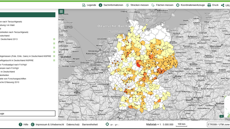Open the Druck print dialog
Viewport: 230px width, 129px height.
(x=213, y=5)
